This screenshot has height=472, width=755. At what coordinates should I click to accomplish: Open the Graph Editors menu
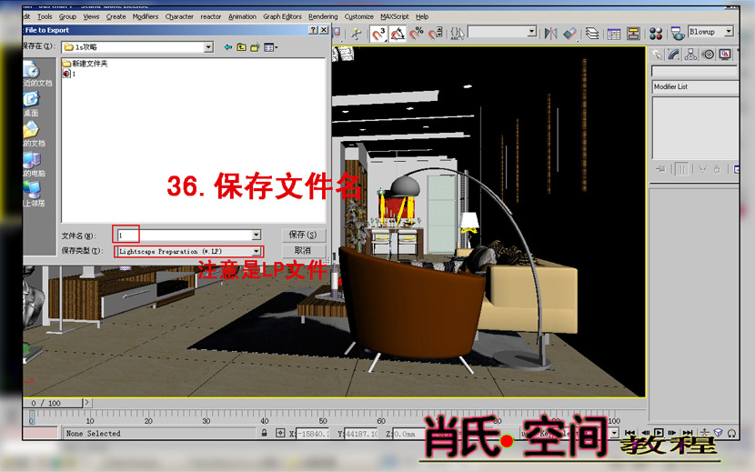pos(282,16)
